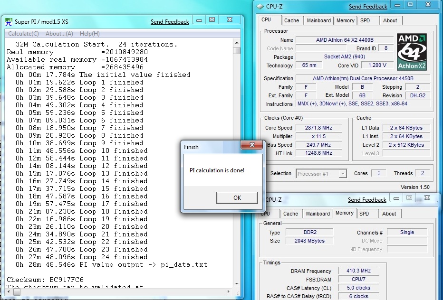The width and height of the screenshot is (443, 300).
Task: Click the memory Size value 2048 MBytes
Action: [x=309, y=241]
